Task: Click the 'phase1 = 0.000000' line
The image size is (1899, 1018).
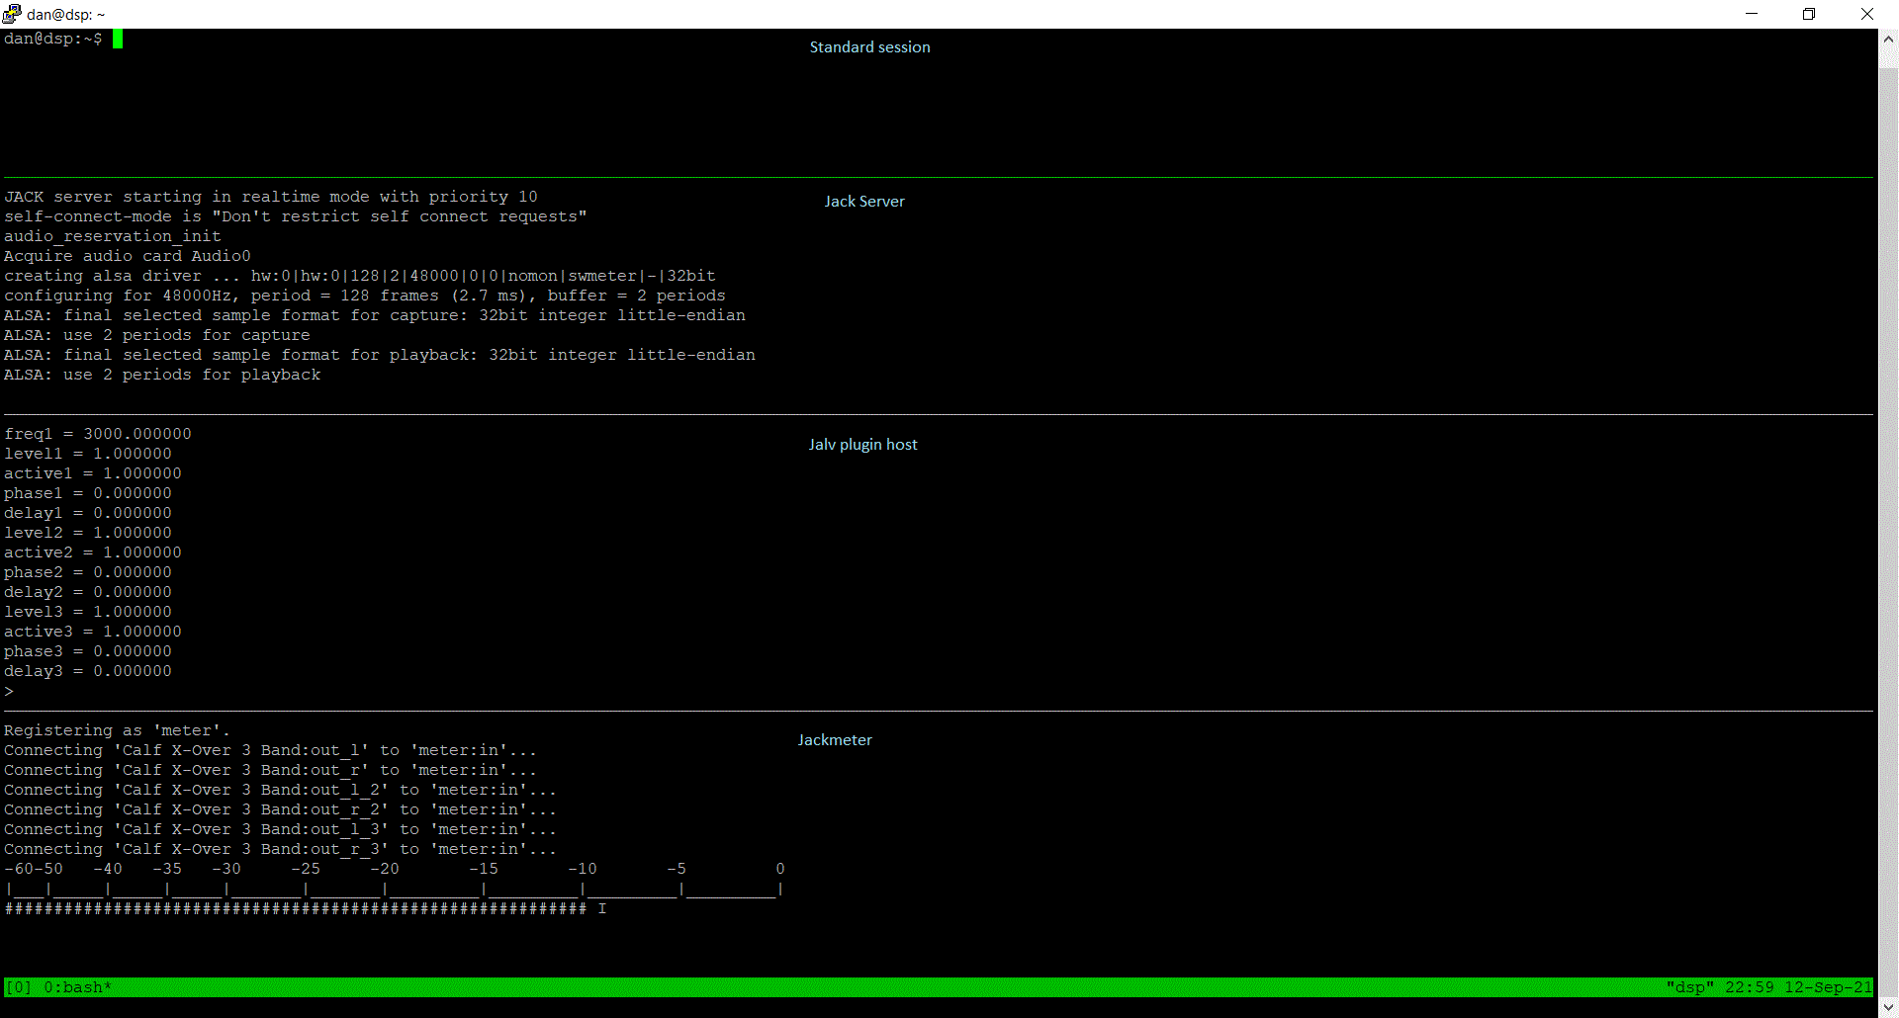Action: tap(88, 493)
